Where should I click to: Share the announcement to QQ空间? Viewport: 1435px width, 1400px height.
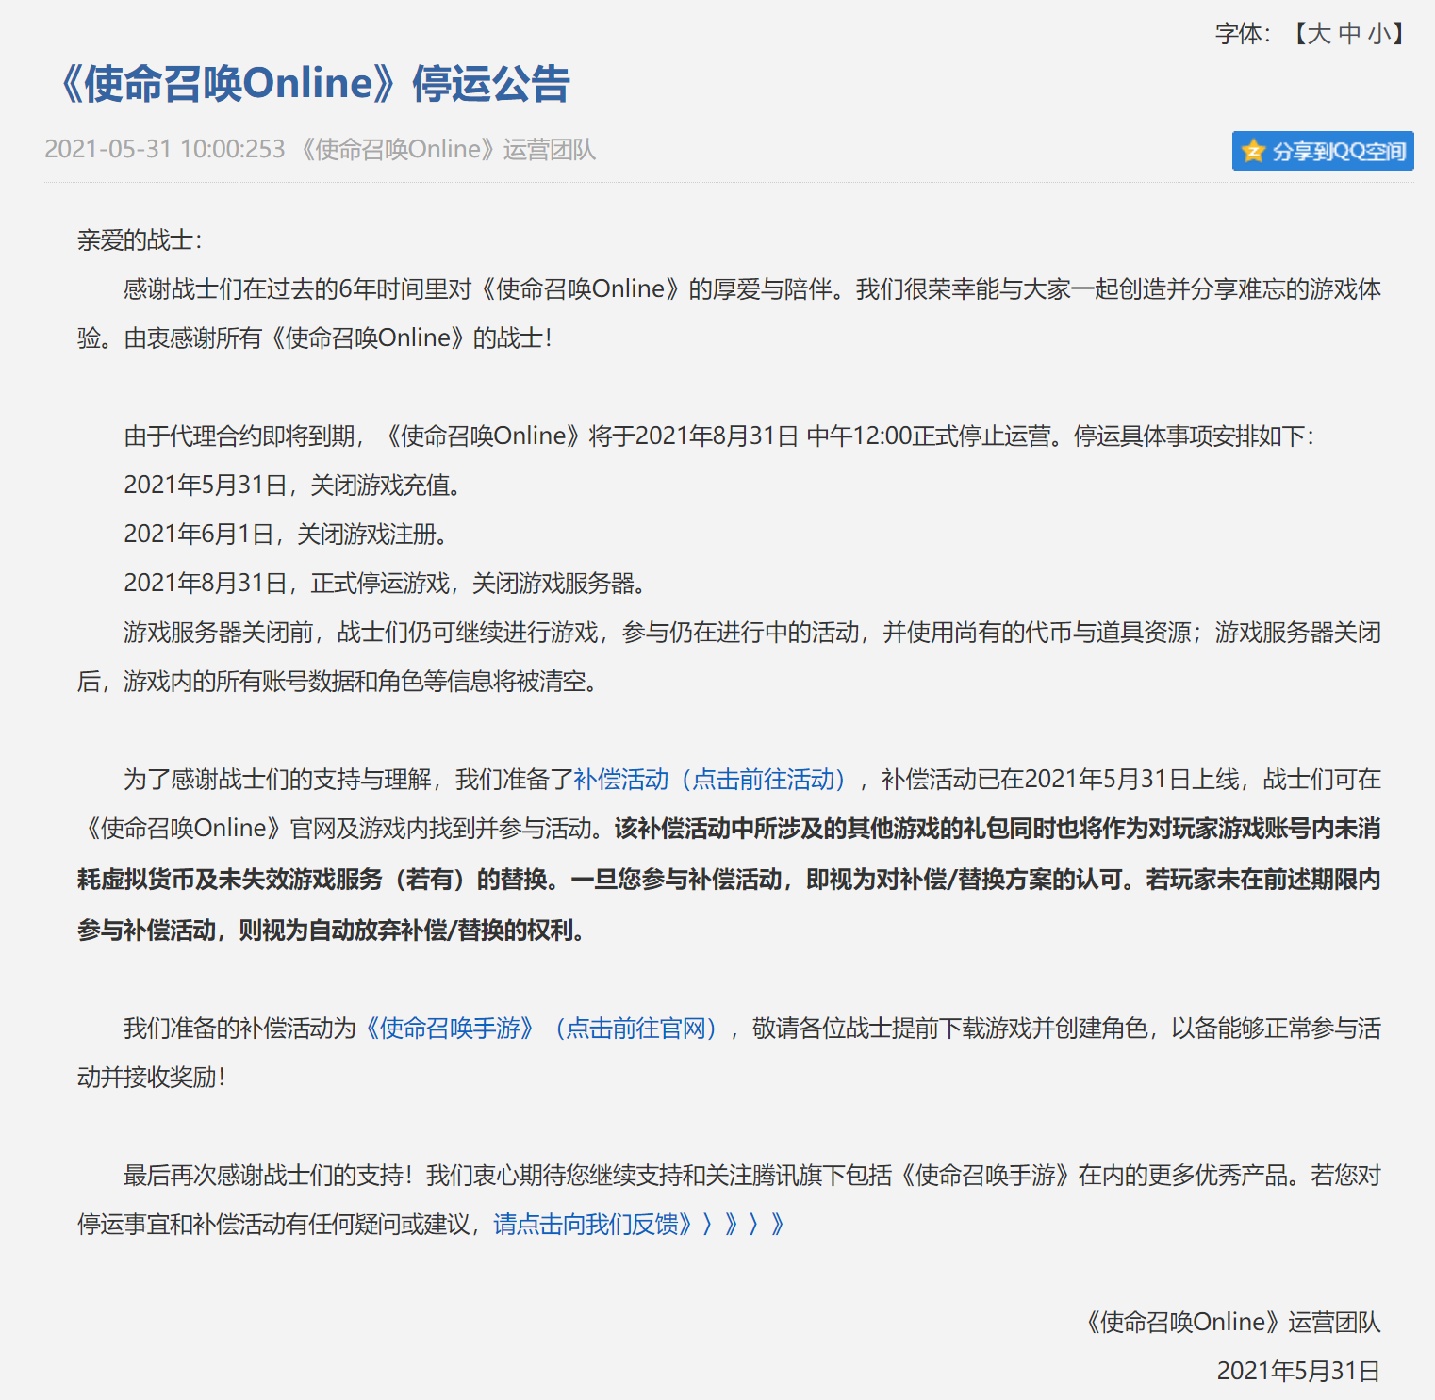(x=1337, y=151)
